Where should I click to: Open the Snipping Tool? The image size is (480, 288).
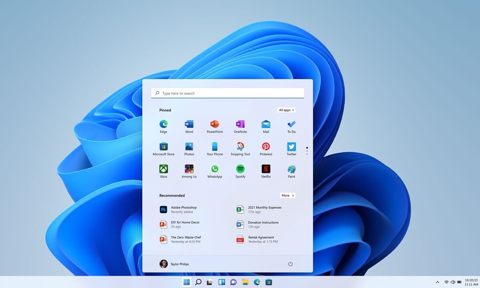[x=240, y=147]
